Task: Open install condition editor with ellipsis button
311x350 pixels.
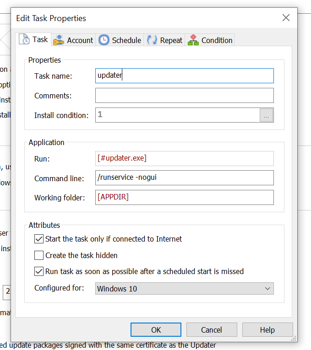Action: (x=267, y=115)
